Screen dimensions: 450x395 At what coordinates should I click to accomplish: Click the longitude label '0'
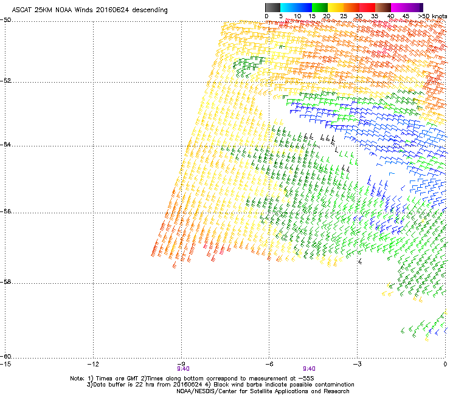[445, 364]
